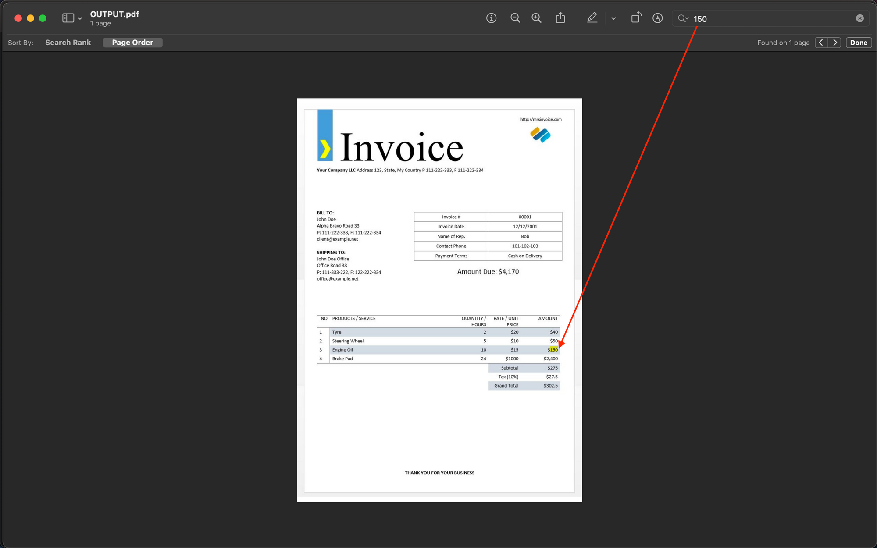Open the markup tools dropdown chevron
The width and height of the screenshot is (877, 548).
pyautogui.click(x=613, y=18)
